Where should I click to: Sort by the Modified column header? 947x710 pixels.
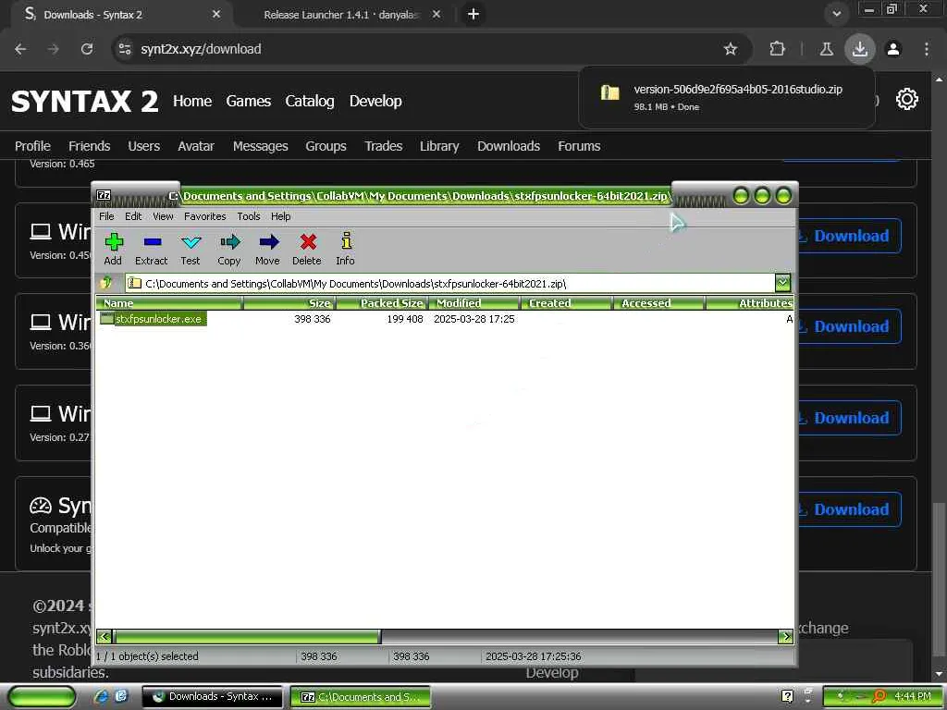[474, 303]
